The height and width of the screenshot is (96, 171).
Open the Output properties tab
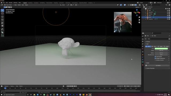(143, 42)
